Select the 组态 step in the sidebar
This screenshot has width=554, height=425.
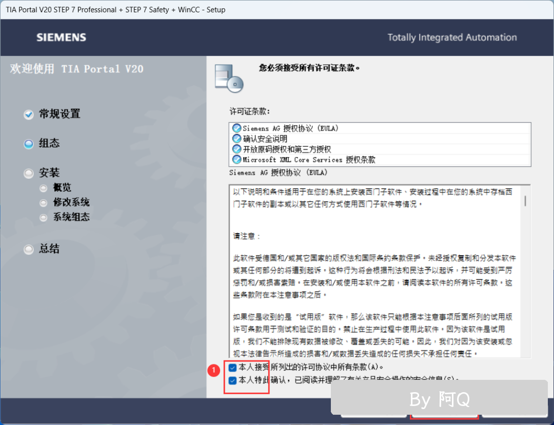49,144
